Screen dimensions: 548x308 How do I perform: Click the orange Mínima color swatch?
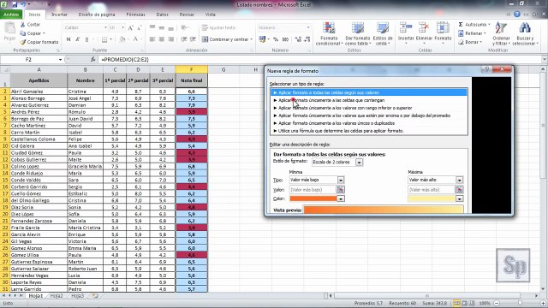313,198
